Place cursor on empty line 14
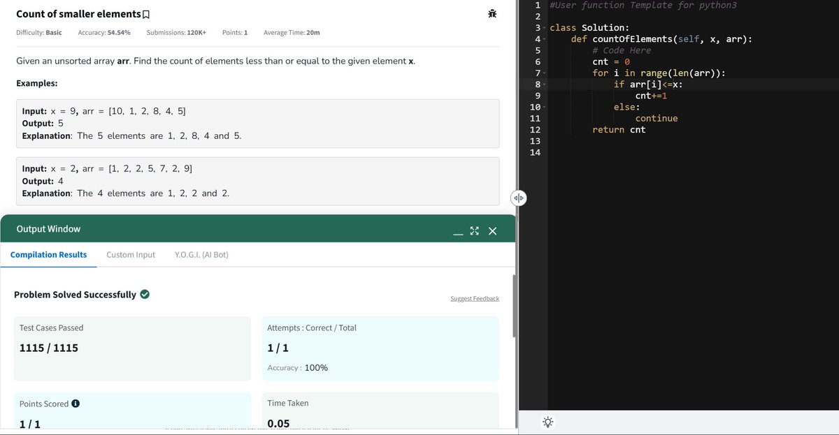Screen dimensions: 839x435 click(x=692, y=152)
